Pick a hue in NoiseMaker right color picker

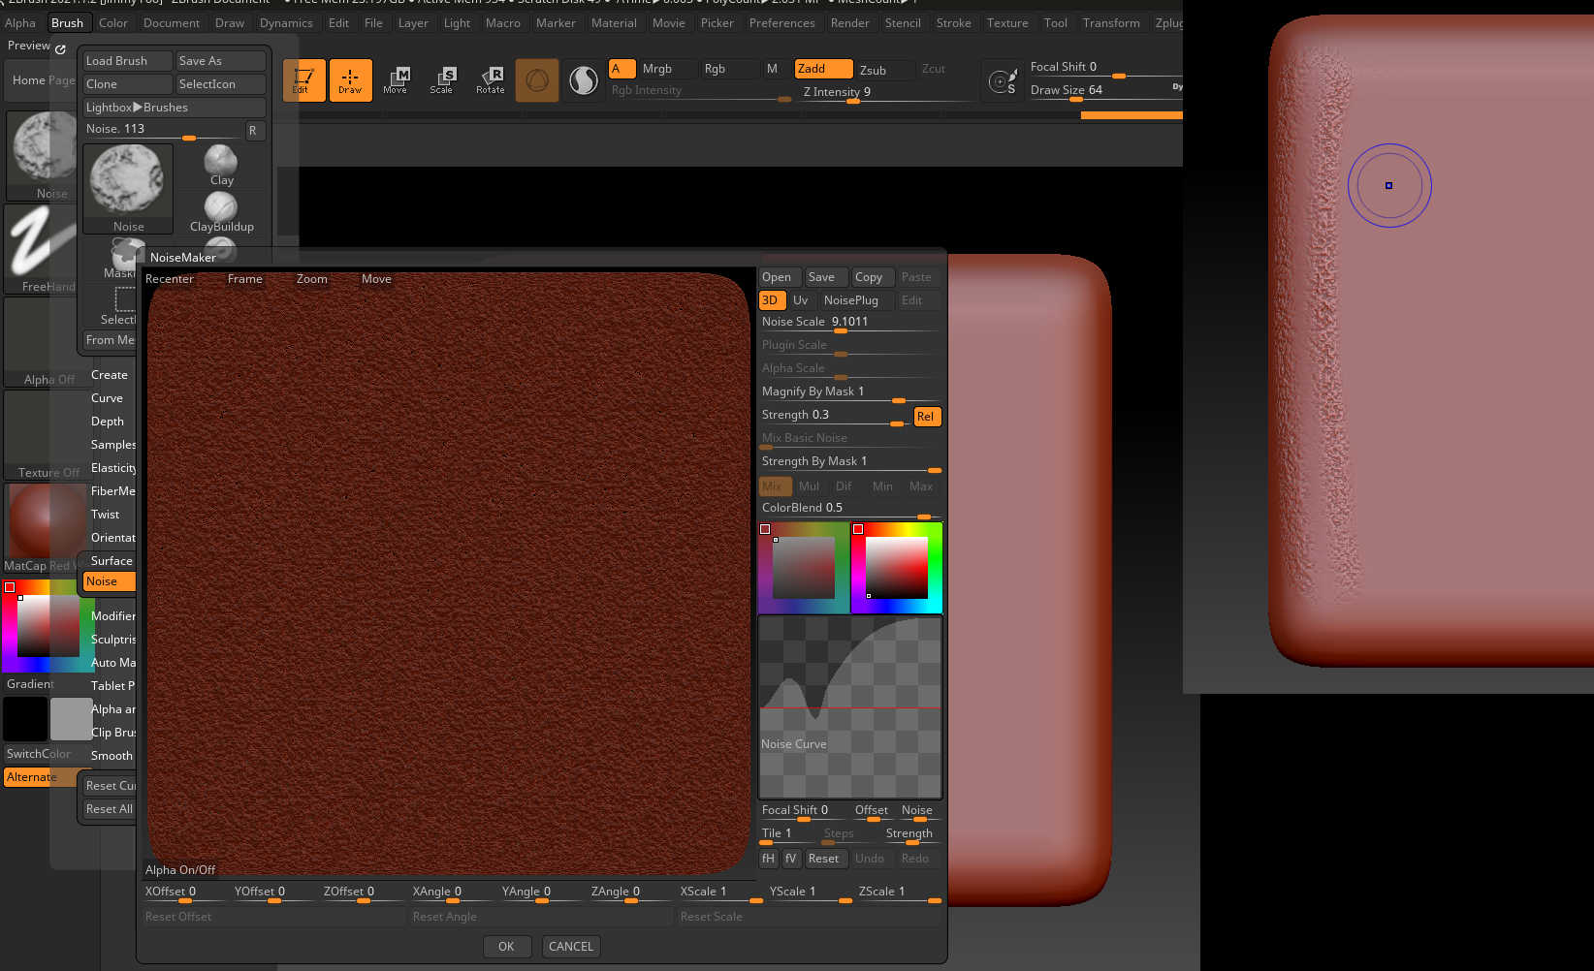tap(896, 568)
